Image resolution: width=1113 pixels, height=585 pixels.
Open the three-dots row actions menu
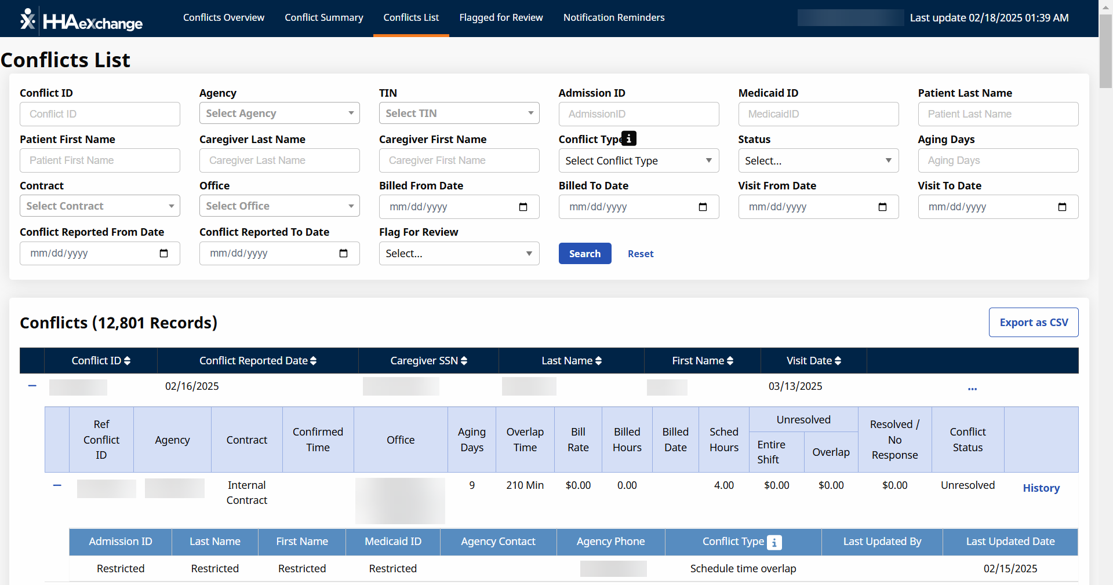point(972,388)
